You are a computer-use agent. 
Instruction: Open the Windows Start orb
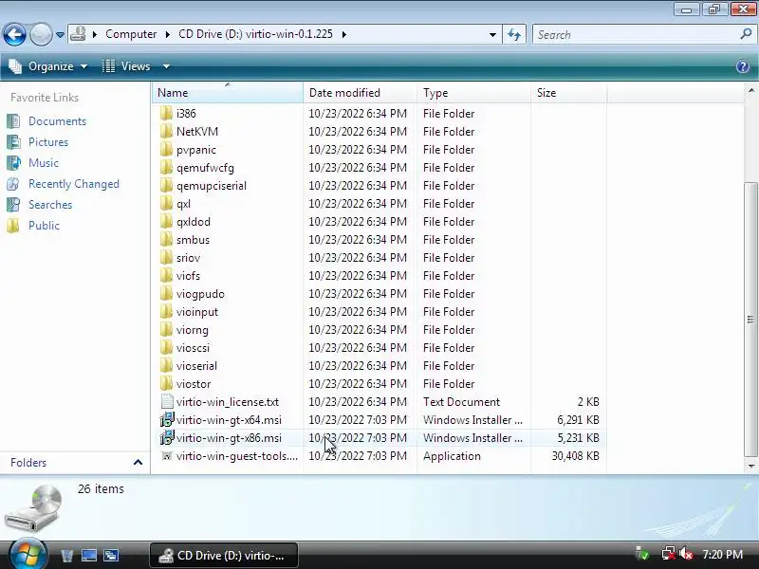pos(28,555)
